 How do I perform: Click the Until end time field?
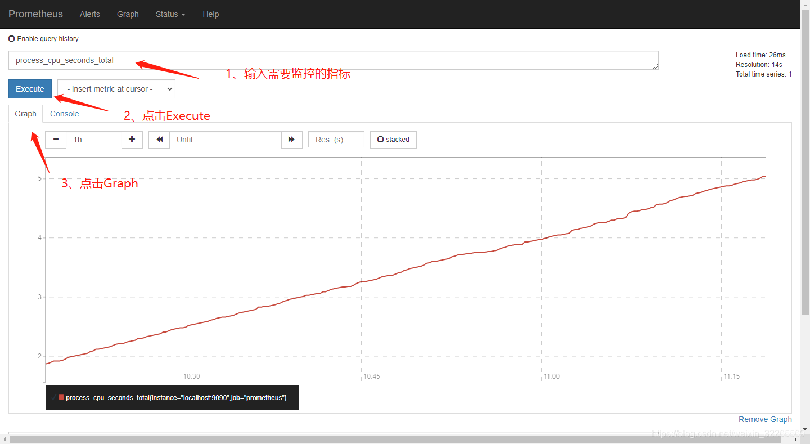pos(226,140)
